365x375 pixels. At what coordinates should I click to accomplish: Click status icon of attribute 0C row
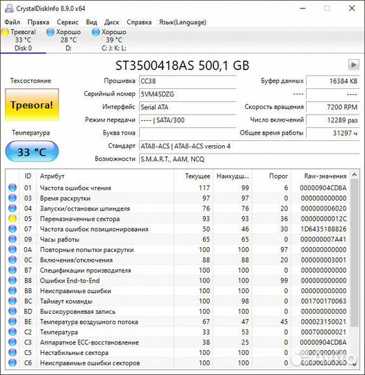pyautogui.click(x=13, y=260)
